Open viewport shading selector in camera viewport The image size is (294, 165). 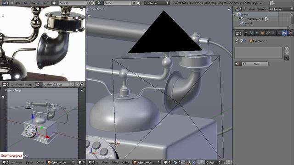coord(81,162)
